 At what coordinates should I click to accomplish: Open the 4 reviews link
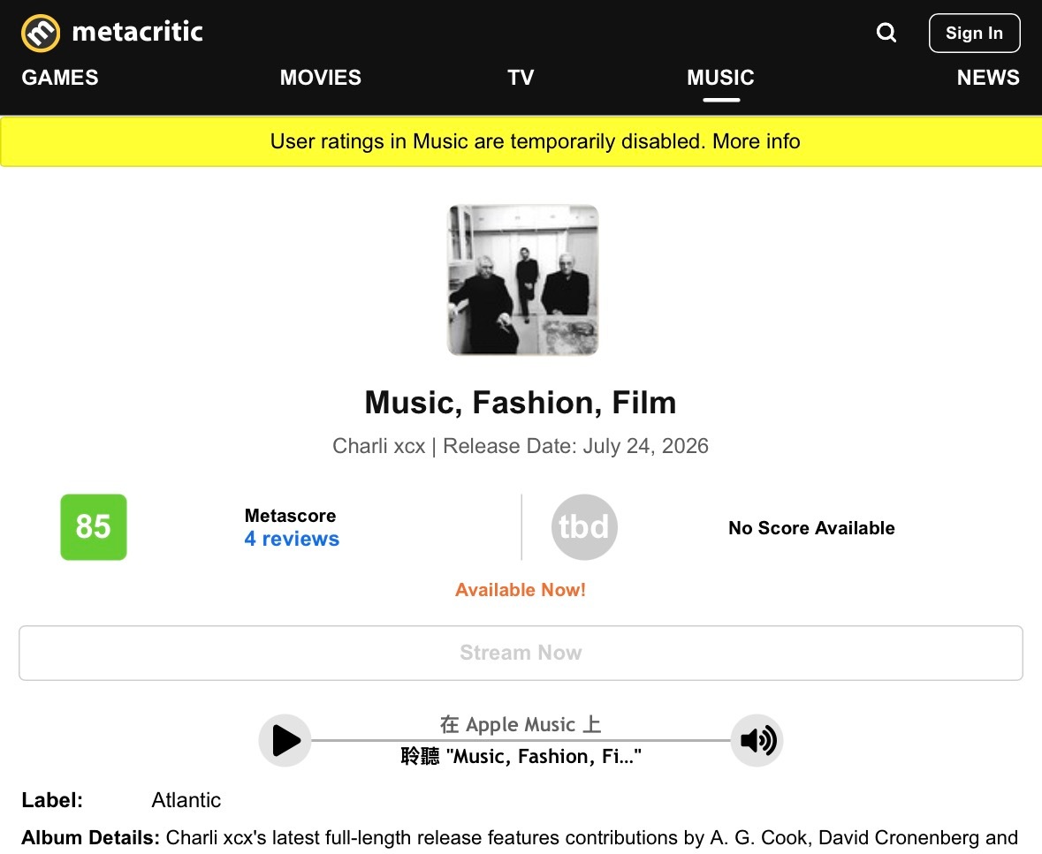click(x=292, y=539)
